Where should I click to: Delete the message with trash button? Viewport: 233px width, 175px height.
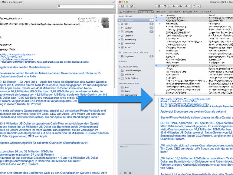pos(159,6)
